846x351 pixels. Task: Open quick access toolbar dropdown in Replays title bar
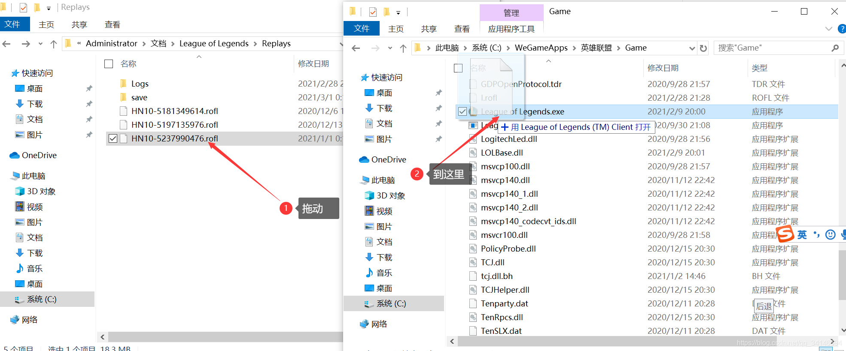(x=49, y=8)
